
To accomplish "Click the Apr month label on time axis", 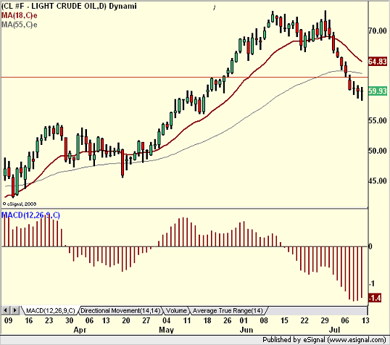I will (80, 330).
